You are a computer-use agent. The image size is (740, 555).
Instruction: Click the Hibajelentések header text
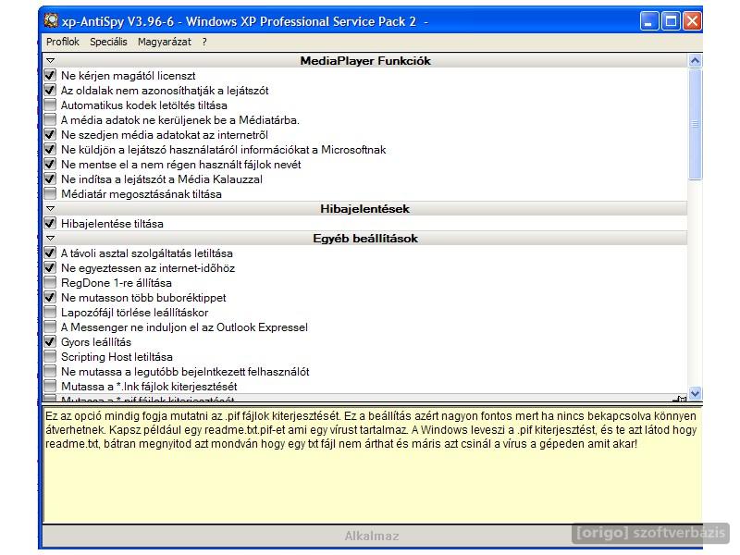click(364, 209)
